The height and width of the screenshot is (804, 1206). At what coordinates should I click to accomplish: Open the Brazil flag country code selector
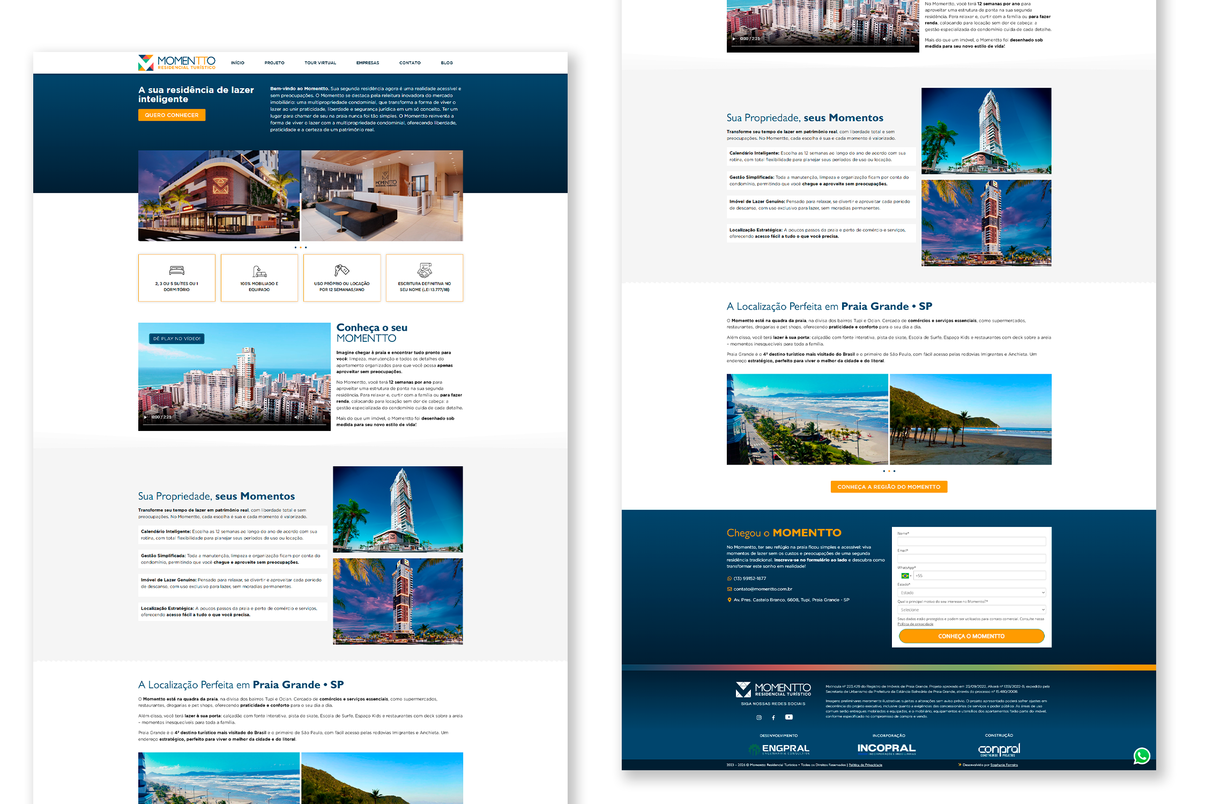pos(905,576)
